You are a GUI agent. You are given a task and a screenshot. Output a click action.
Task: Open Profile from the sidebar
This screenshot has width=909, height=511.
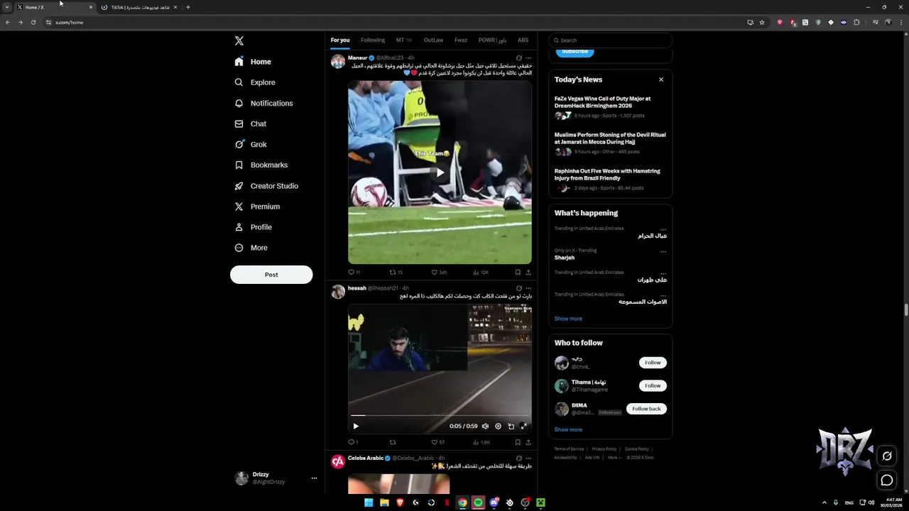(253, 227)
